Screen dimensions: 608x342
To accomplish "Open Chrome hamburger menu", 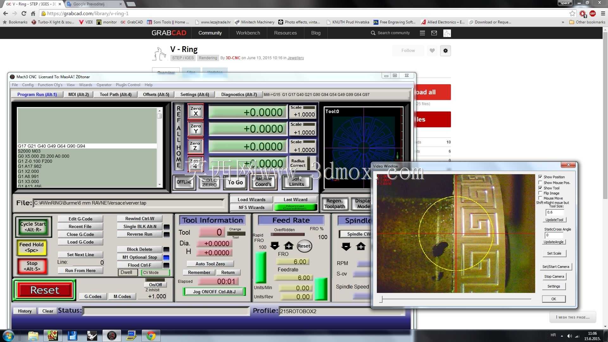I will click(603, 13).
